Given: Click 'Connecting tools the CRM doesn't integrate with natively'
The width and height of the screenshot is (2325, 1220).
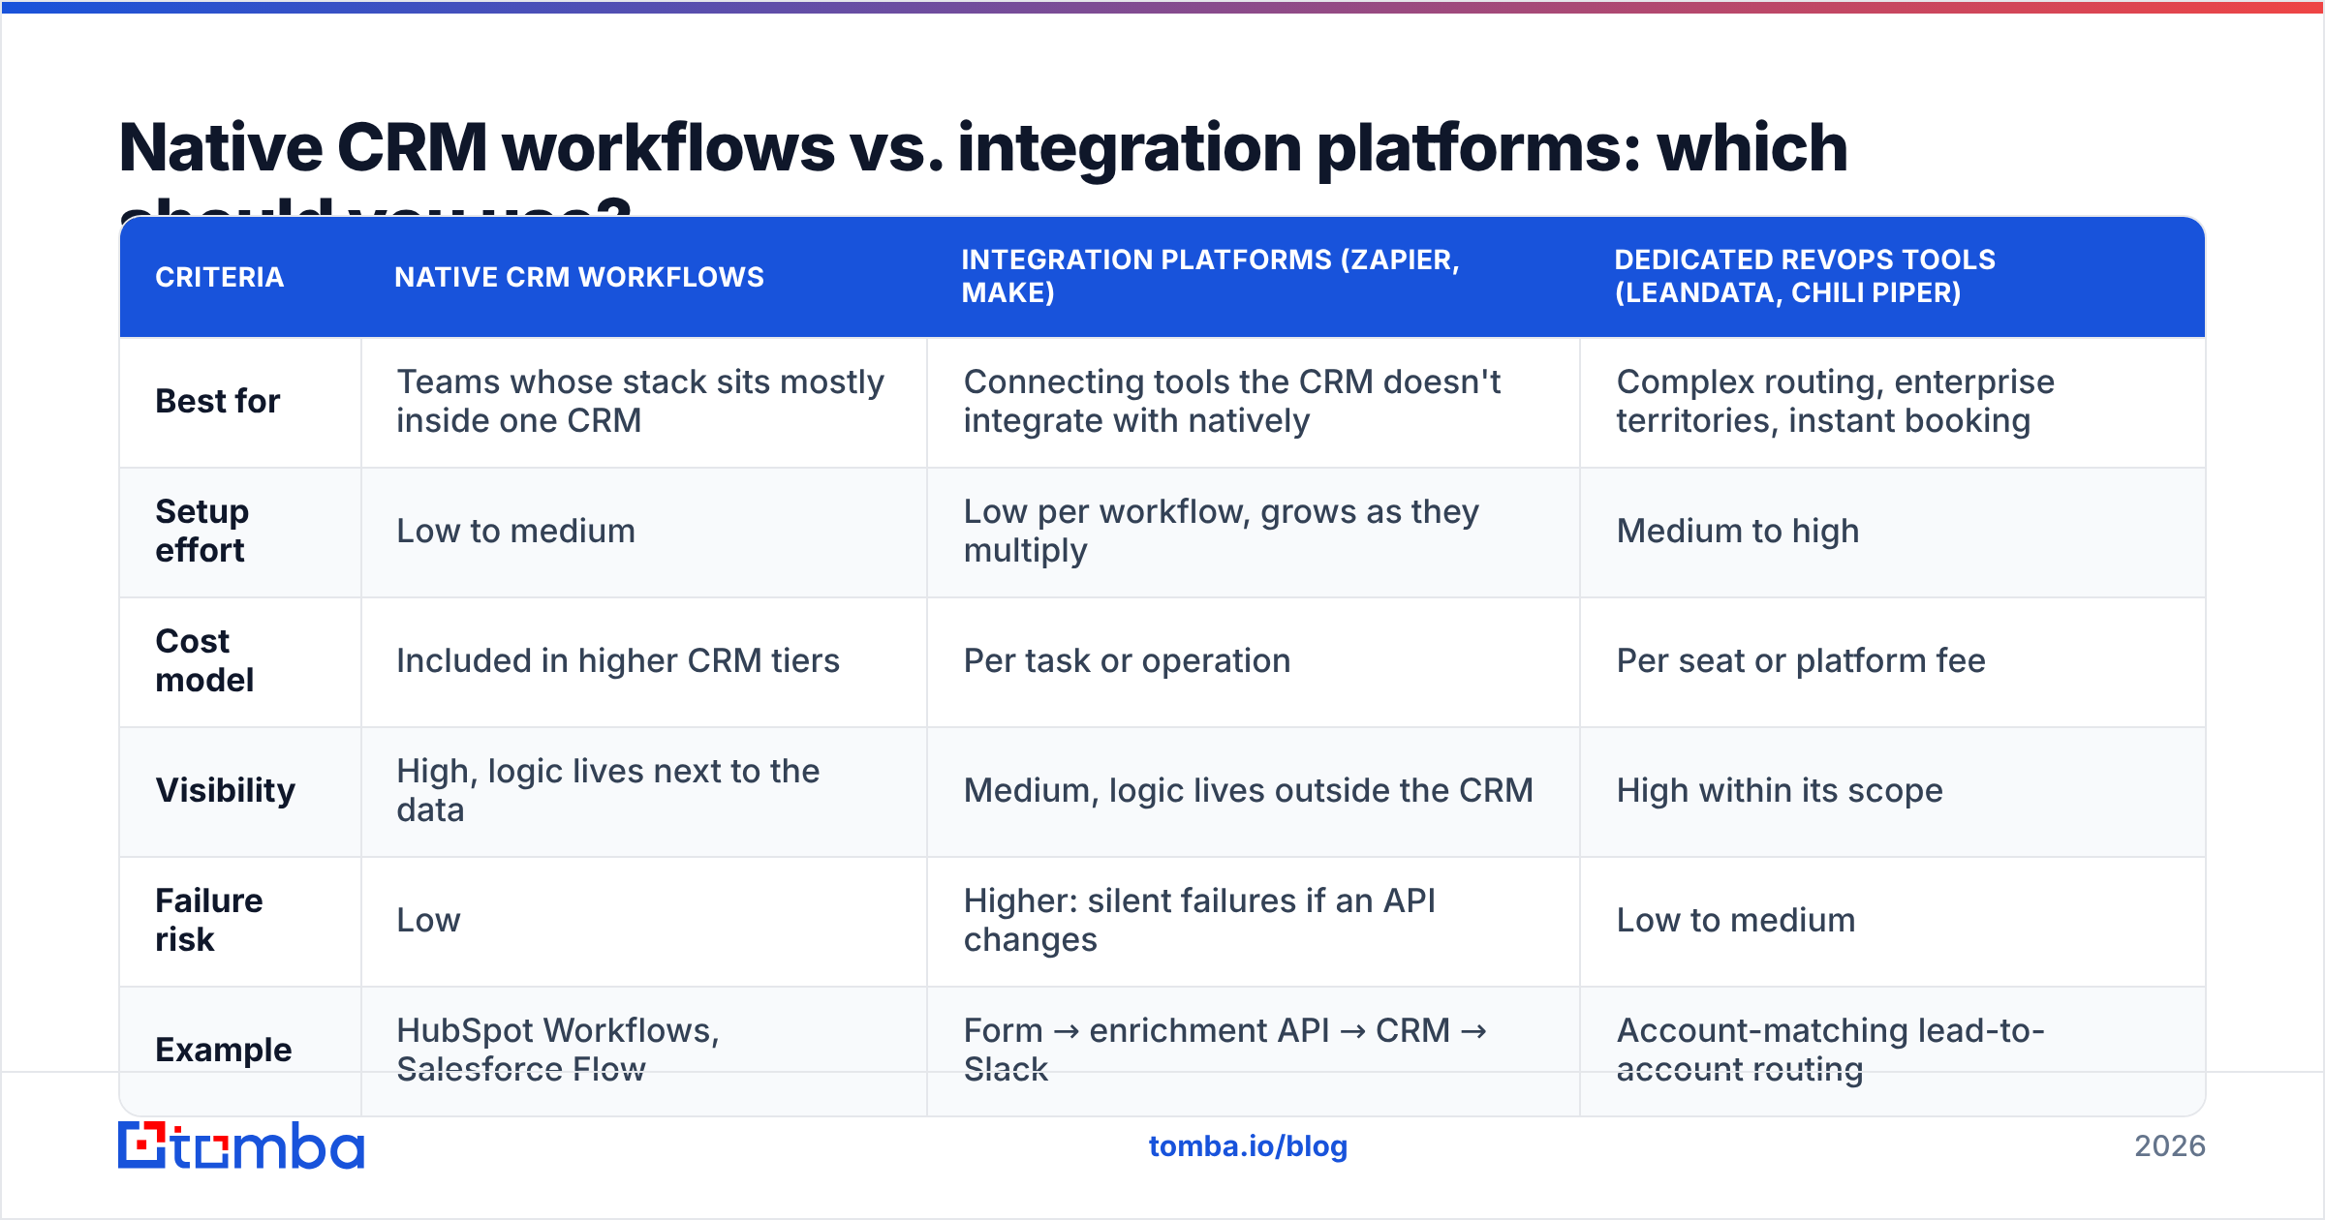Looking at the screenshot, I should click(x=1232, y=401).
